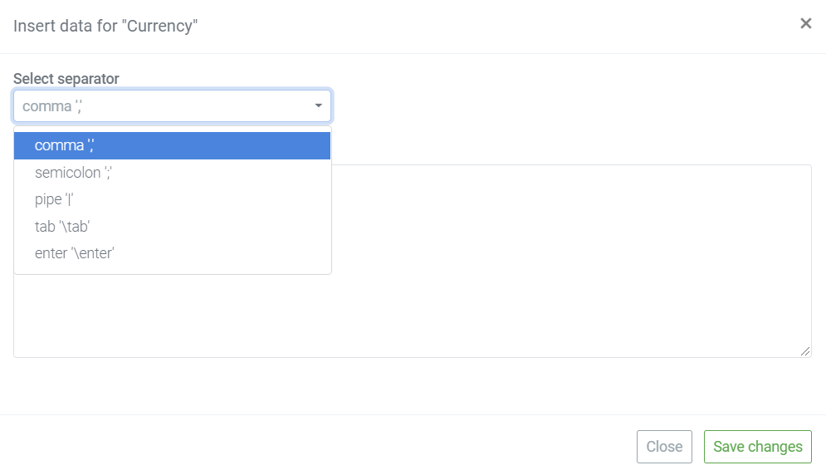Click the Select separator label
Image resolution: width=826 pixels, height=475 pixels.
pyautogui.click(x=66, y=79)
